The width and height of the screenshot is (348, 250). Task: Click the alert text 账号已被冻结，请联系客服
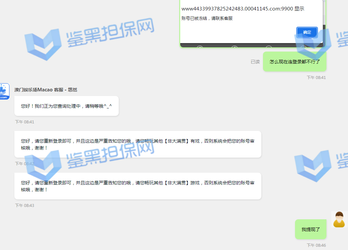[x=207, y=19]
